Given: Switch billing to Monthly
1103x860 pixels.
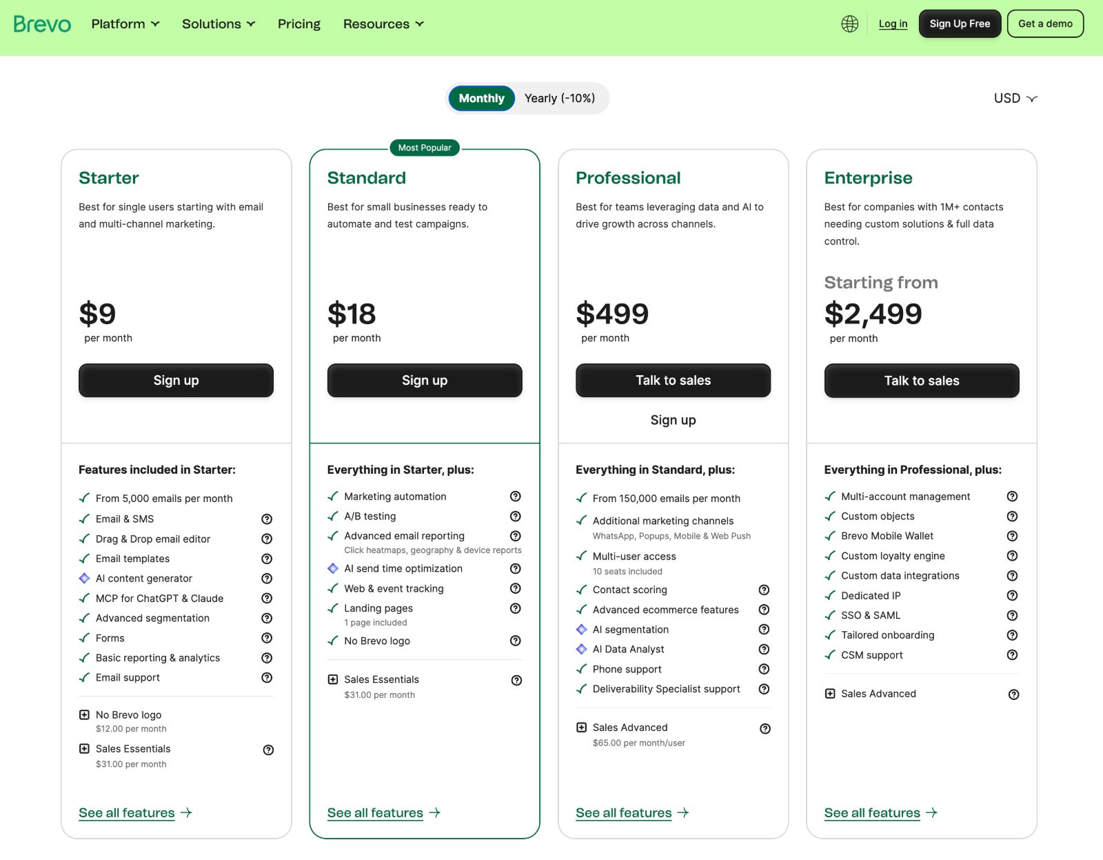Looking at the screenshot, I should [481, 99].
